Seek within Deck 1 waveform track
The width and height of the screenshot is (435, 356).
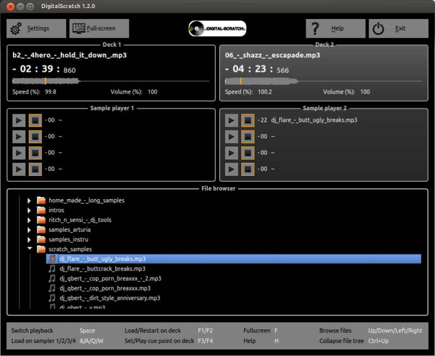point(111,81)
